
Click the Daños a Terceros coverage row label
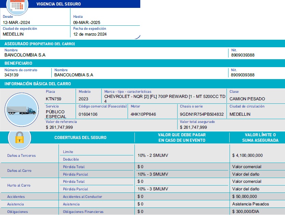point(21,156)
